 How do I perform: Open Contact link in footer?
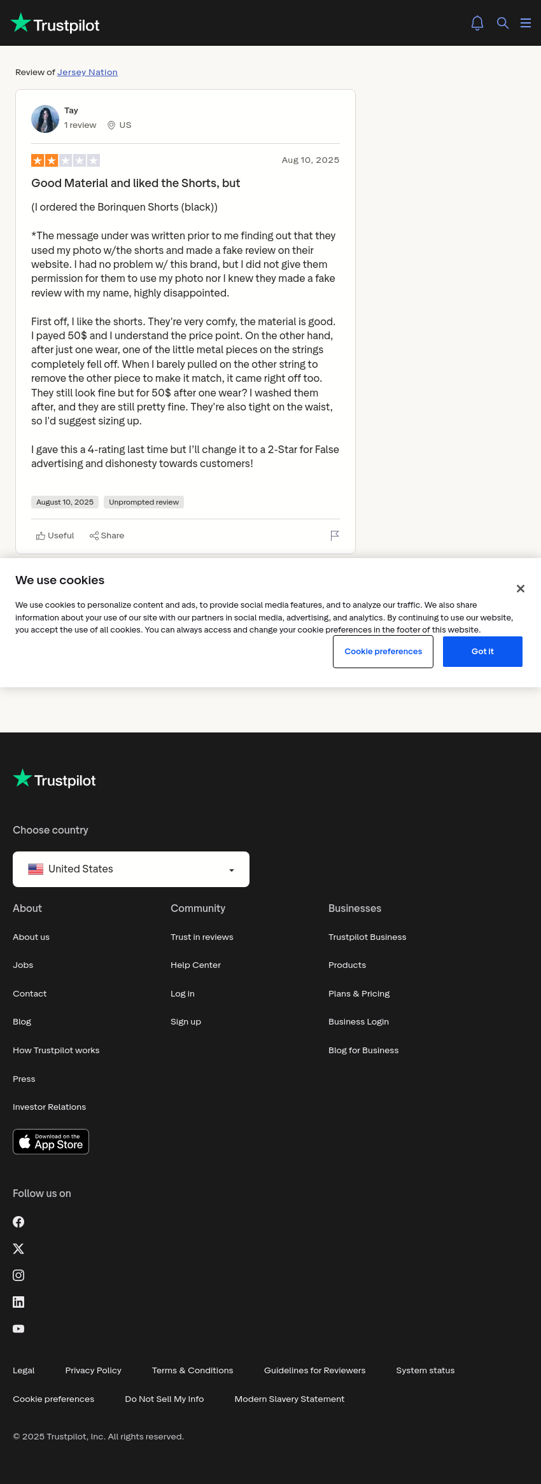tap(30, 994)
